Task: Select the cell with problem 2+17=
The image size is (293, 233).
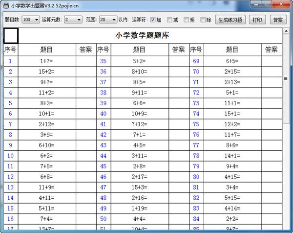Action: click(x=140, y=177)
